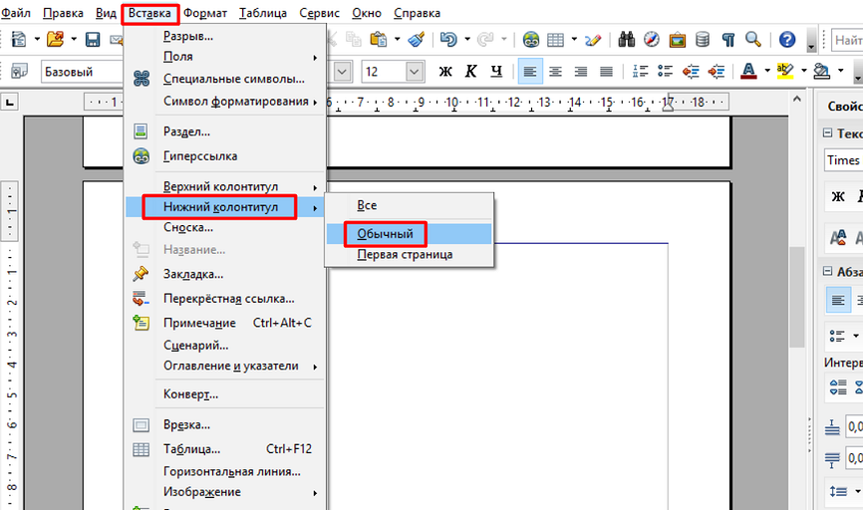Toggle underline formatting (Ч) in toolbar
Screen dimensions: 863x510
click(495, 72)
